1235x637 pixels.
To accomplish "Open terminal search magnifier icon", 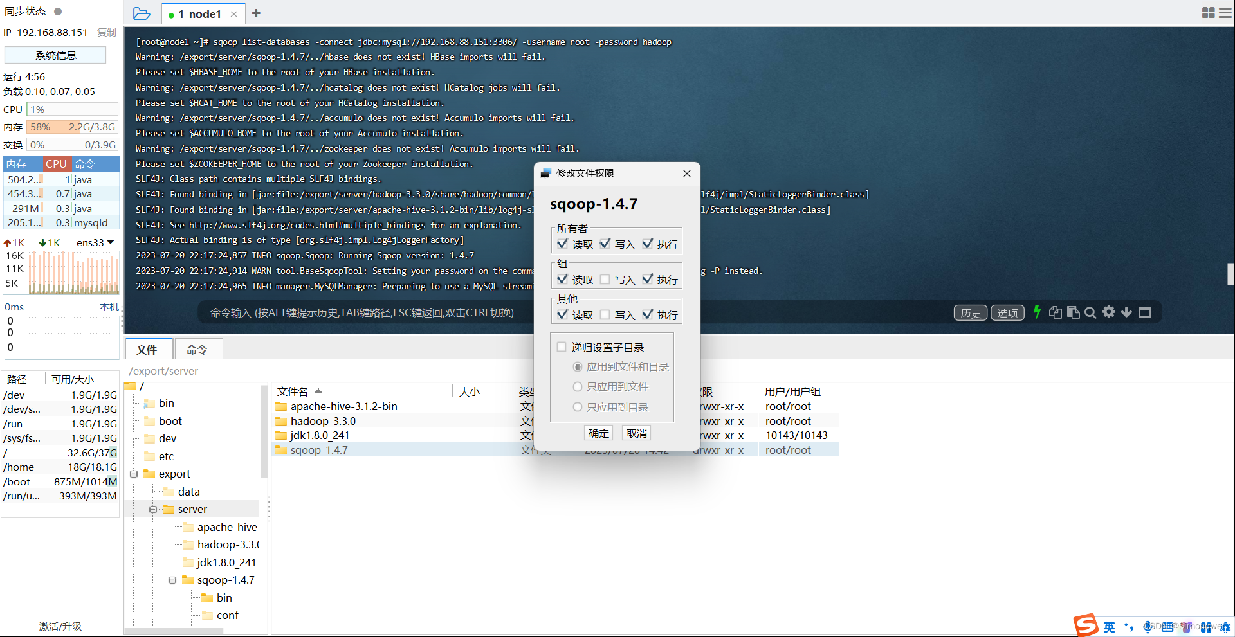I will [1090, 312].
